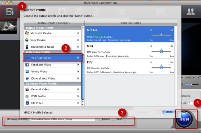Click the green zoom window button
201x133 pixels.
coord(11,2)
